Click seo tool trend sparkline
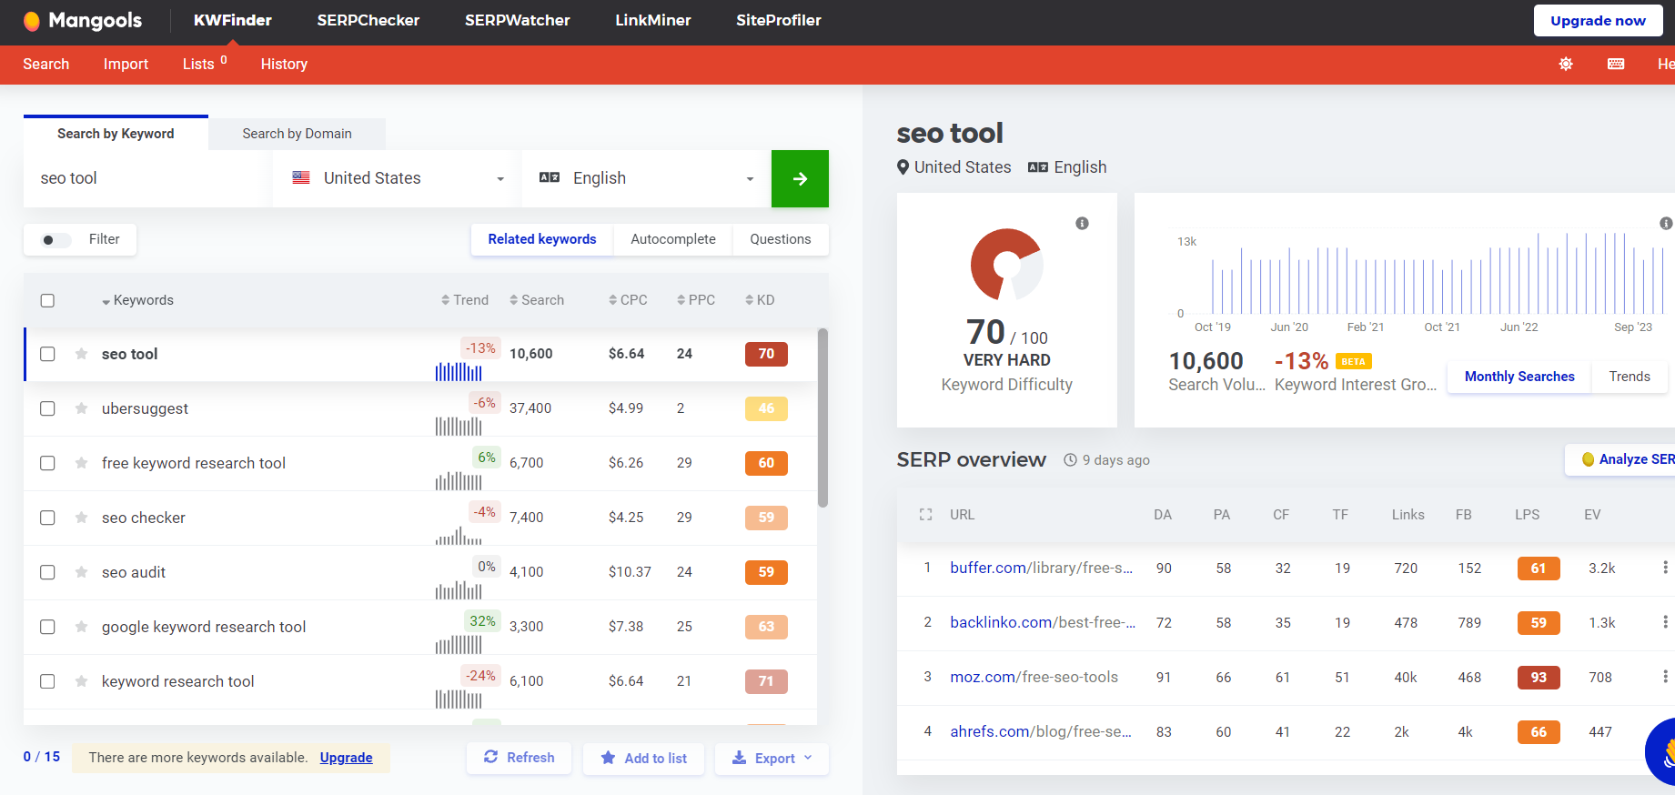 click(x=459, y=371)
